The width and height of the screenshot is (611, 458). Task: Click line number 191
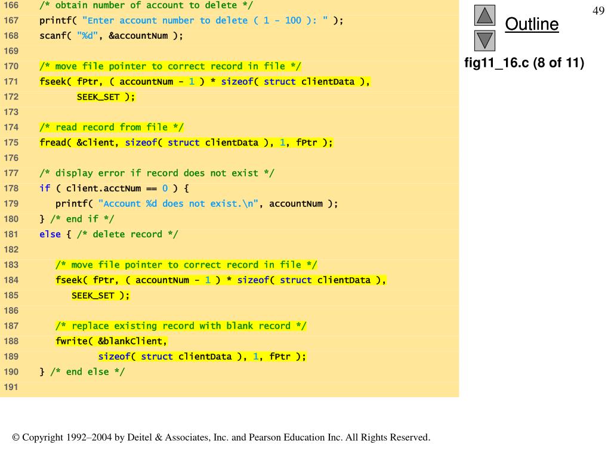(11, 387)
